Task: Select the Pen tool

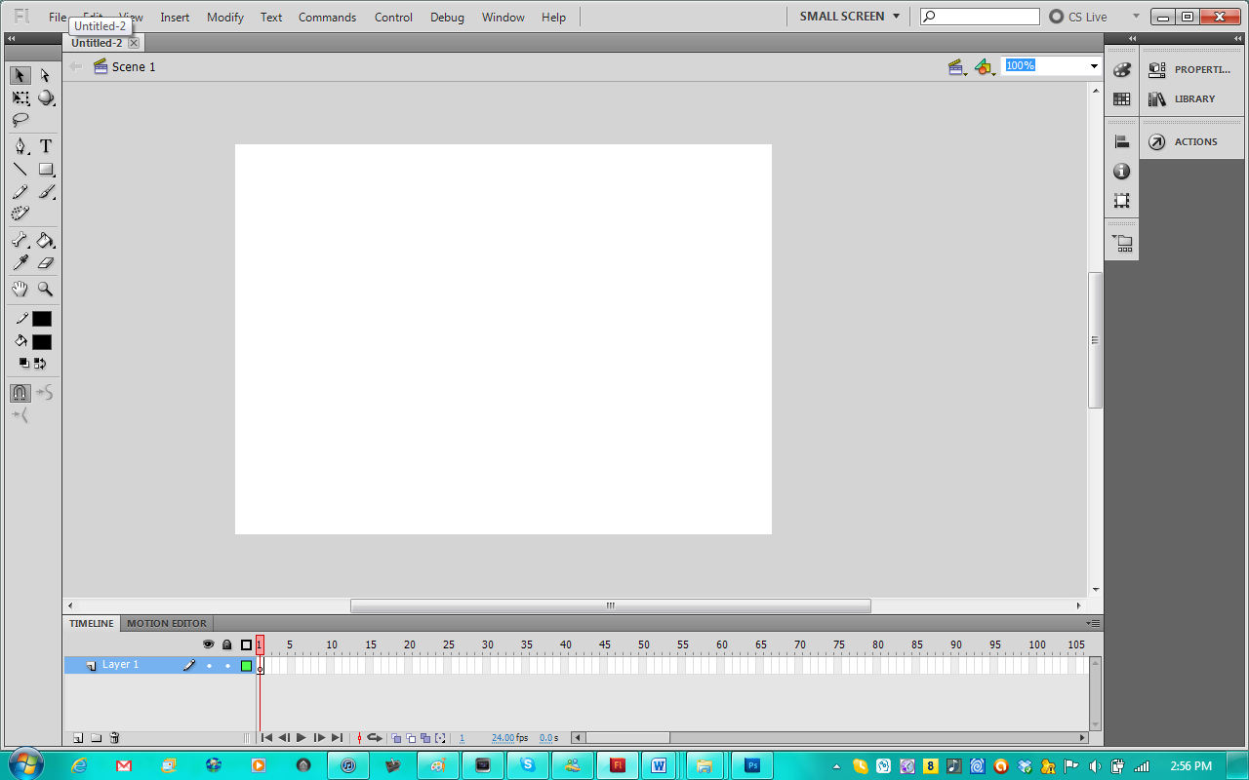Action: pyautogui.click(x=20, y=146)
